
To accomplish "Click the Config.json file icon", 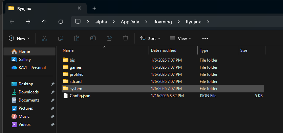I will (66, 96).
